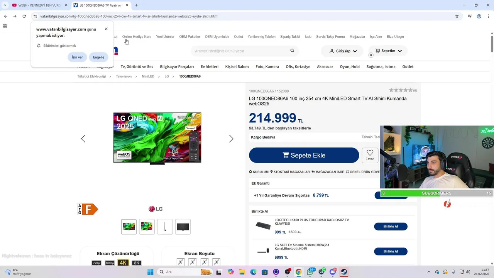Open the browser profile icon
This screenshot has width=494, height=278.
479,16
